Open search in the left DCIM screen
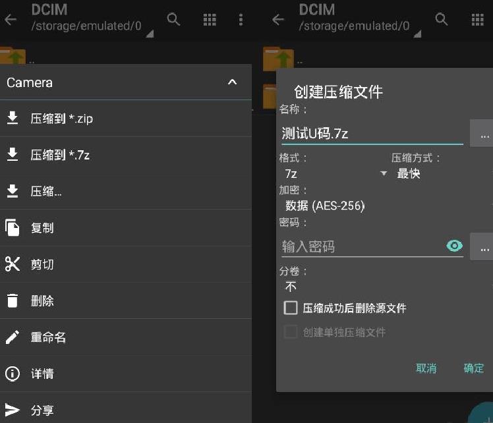Image resolution: width=493 pixels, height=423 pixels. click(x=173, y=20)
